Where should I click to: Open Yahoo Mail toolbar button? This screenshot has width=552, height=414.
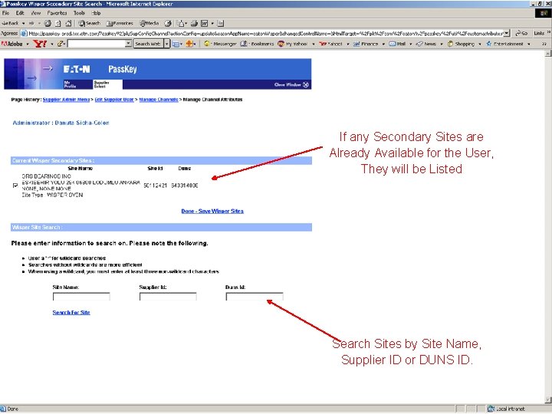(397, 44)
